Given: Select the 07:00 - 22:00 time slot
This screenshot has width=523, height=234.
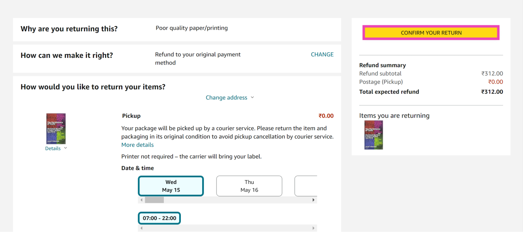Looking at the screenshot, I should pos(160,218).
